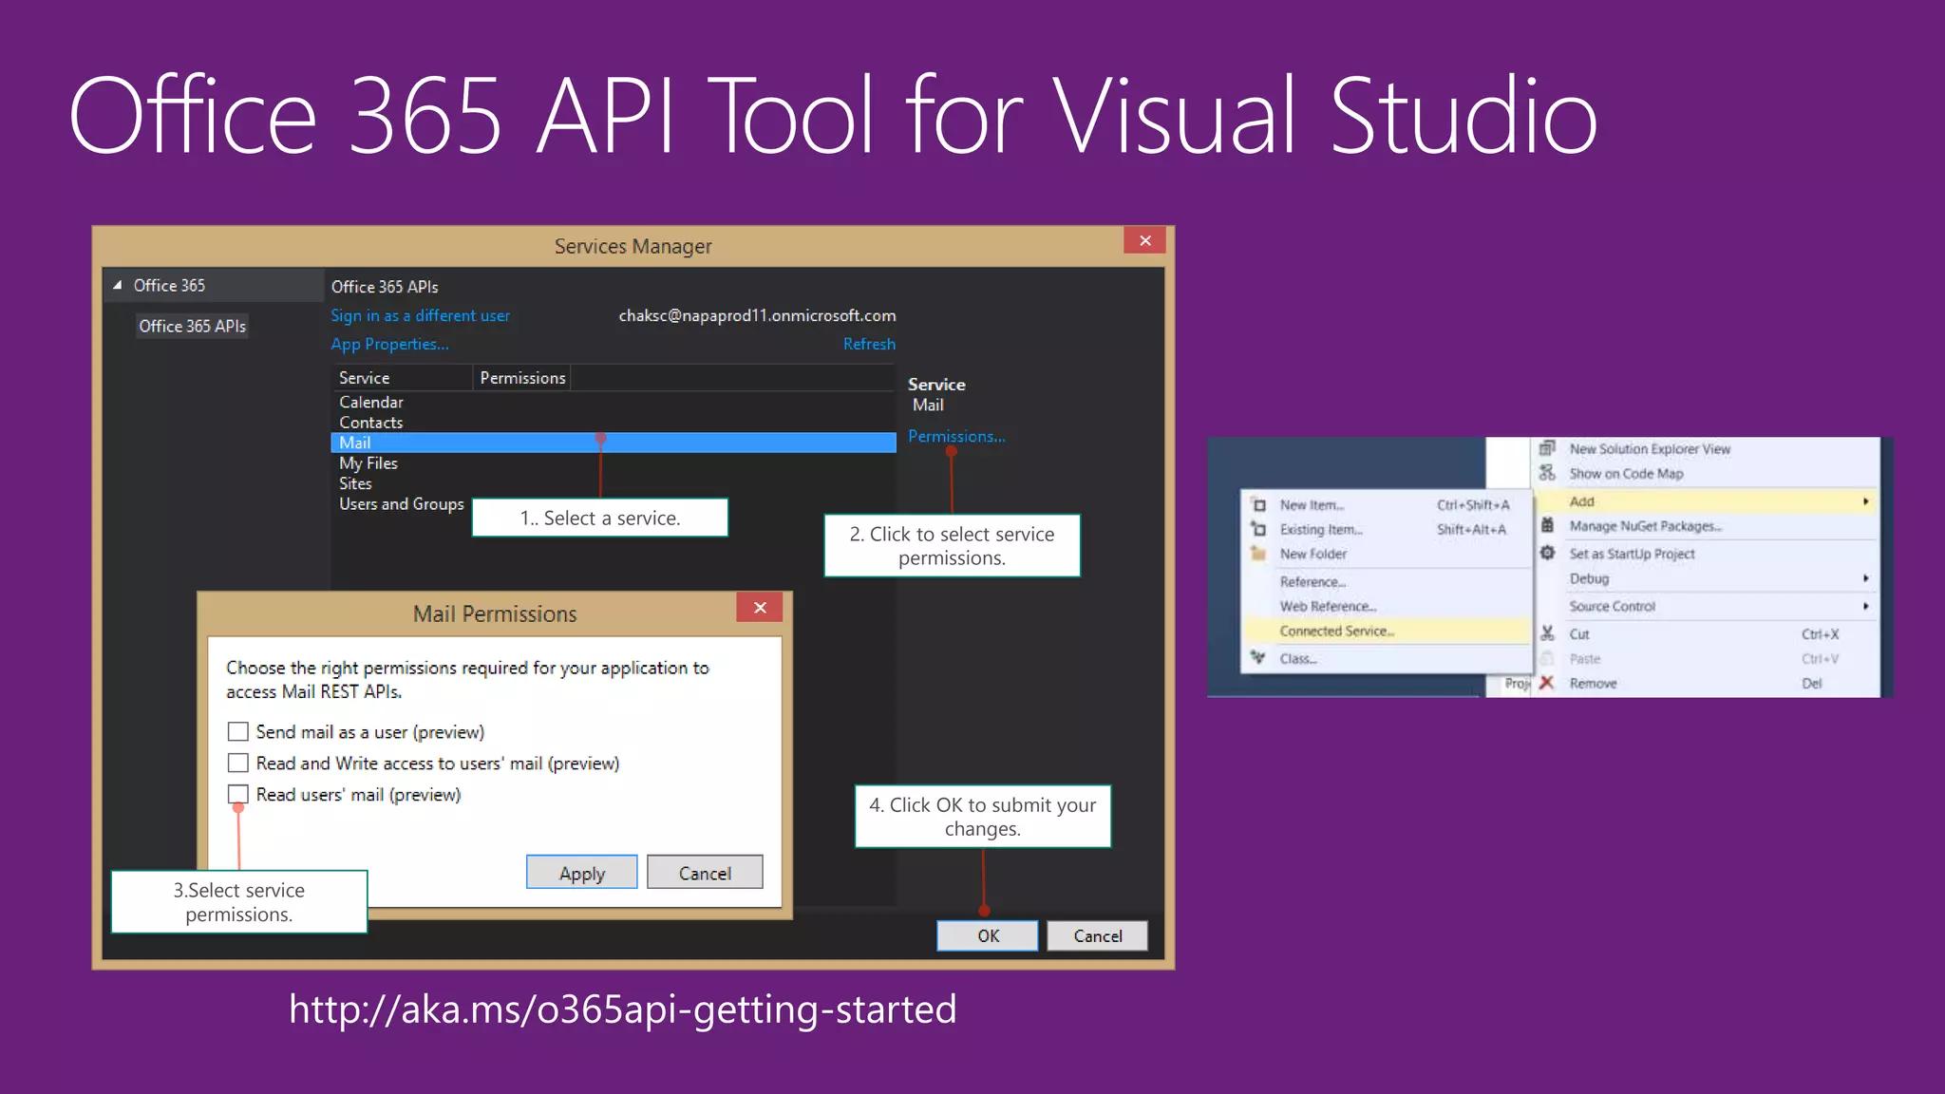The height and width of the screenshot is (1094, 1945).
Task: Click OK in Services Manager
Action: tap(988, 935)
